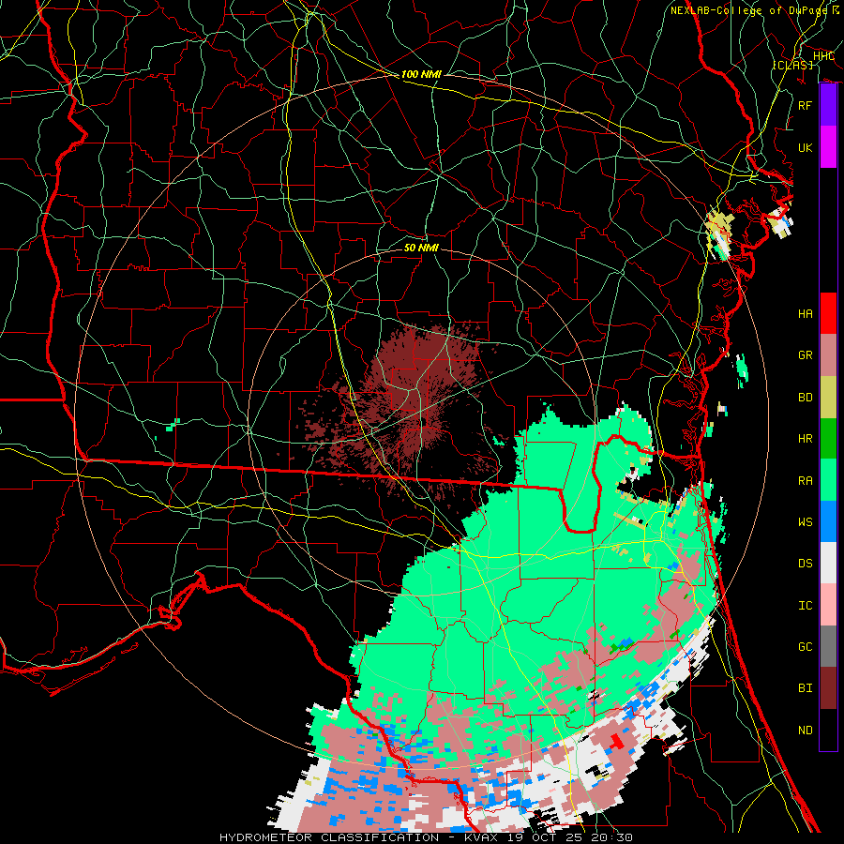844x844 pixels.
Task: Click the GR legend label
Action: [x=805, y=355]
